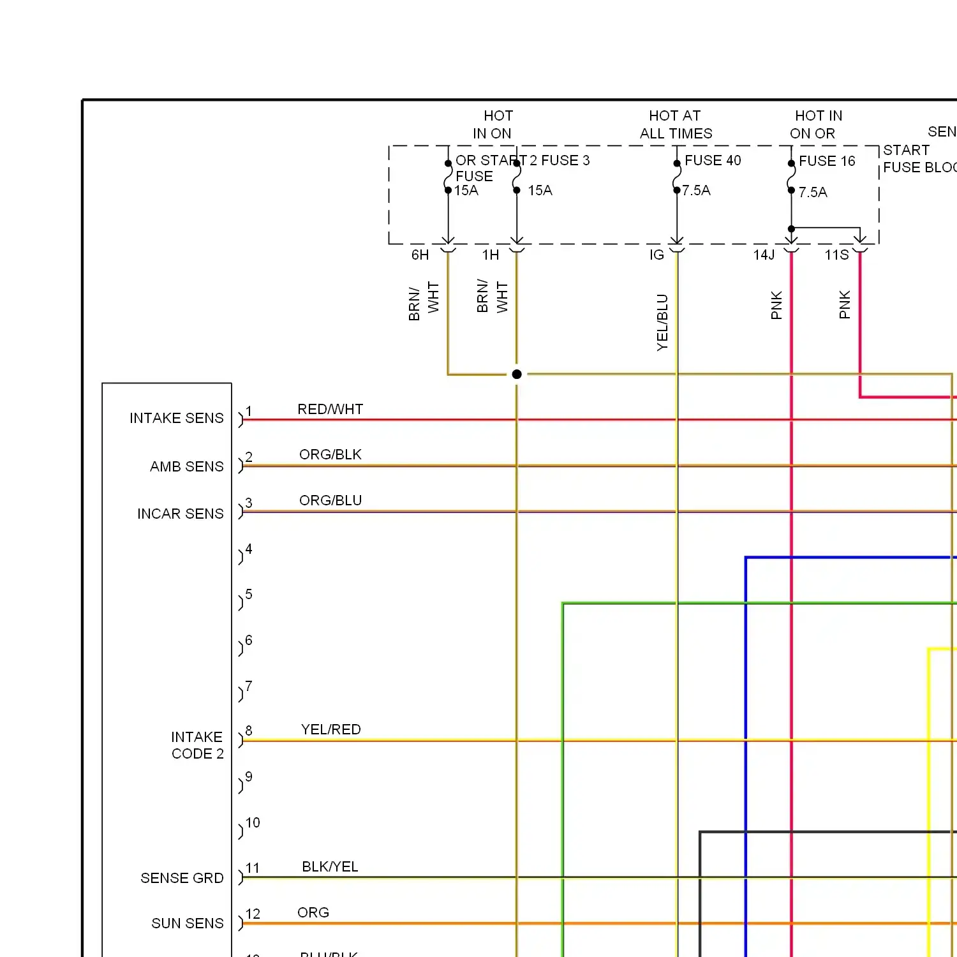Click the 7.5A rating under FUSE 40
The width and height of the screenshot is (957, 957).
tap(696, 190)
